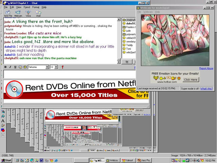The width and height of the screenshot is (217, 163).
Task: Open the View menu in chat window
Action: coord(19,7)
